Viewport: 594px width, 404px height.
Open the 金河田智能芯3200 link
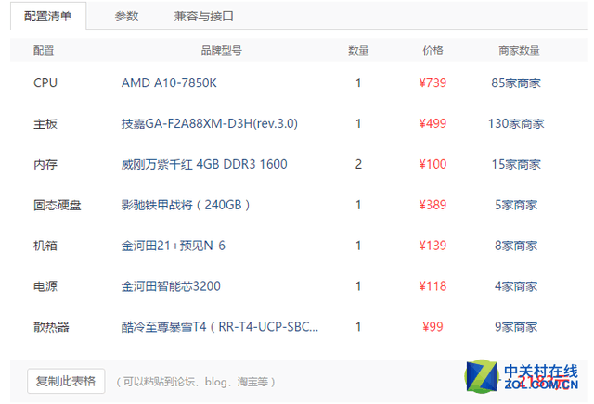coord(171,286)
